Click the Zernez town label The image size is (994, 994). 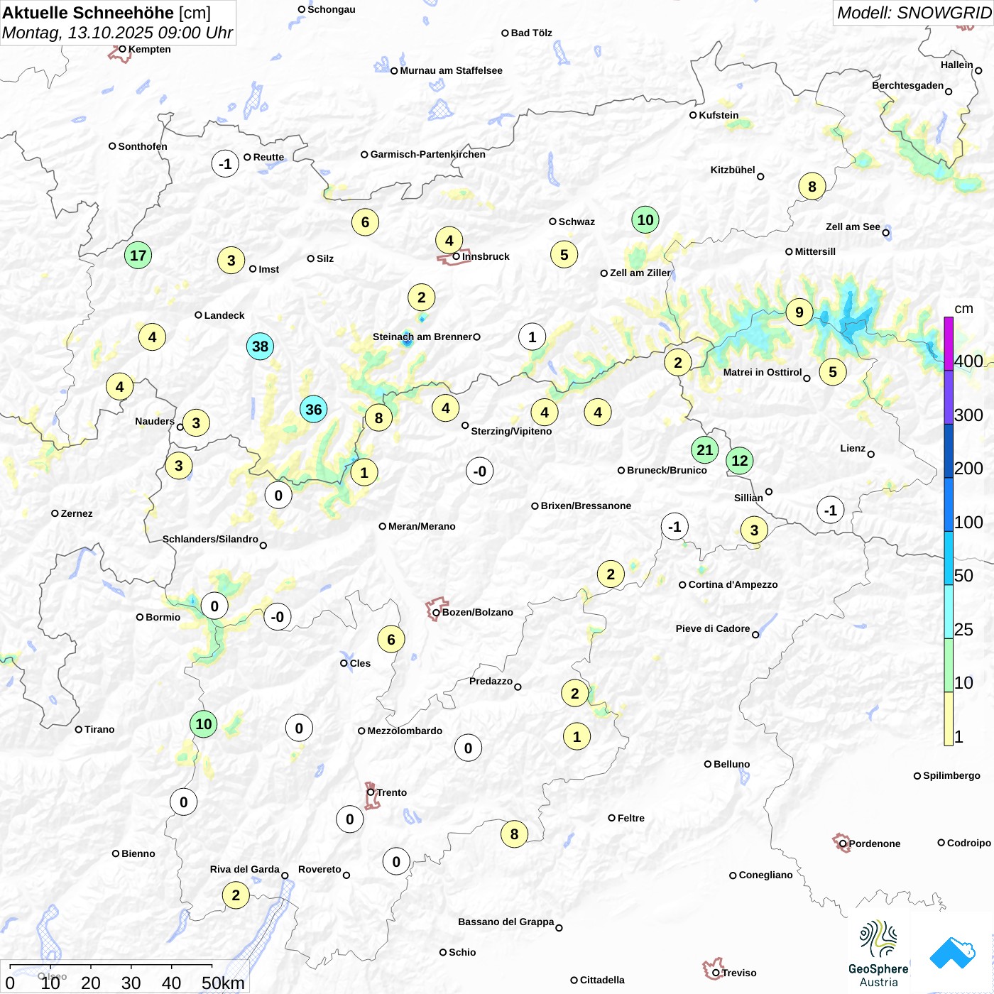[77, 513]
